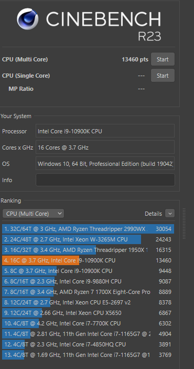Select the 8C i9-10900K ranking row
The image size is (194, 369).
[x=88, y=271]
